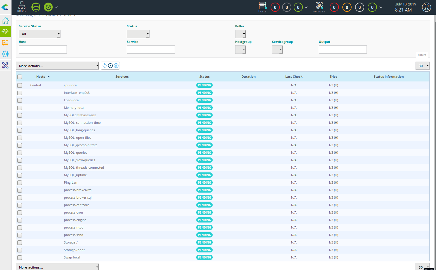Open the Service Status dropdown showing All

coord(39,34)
